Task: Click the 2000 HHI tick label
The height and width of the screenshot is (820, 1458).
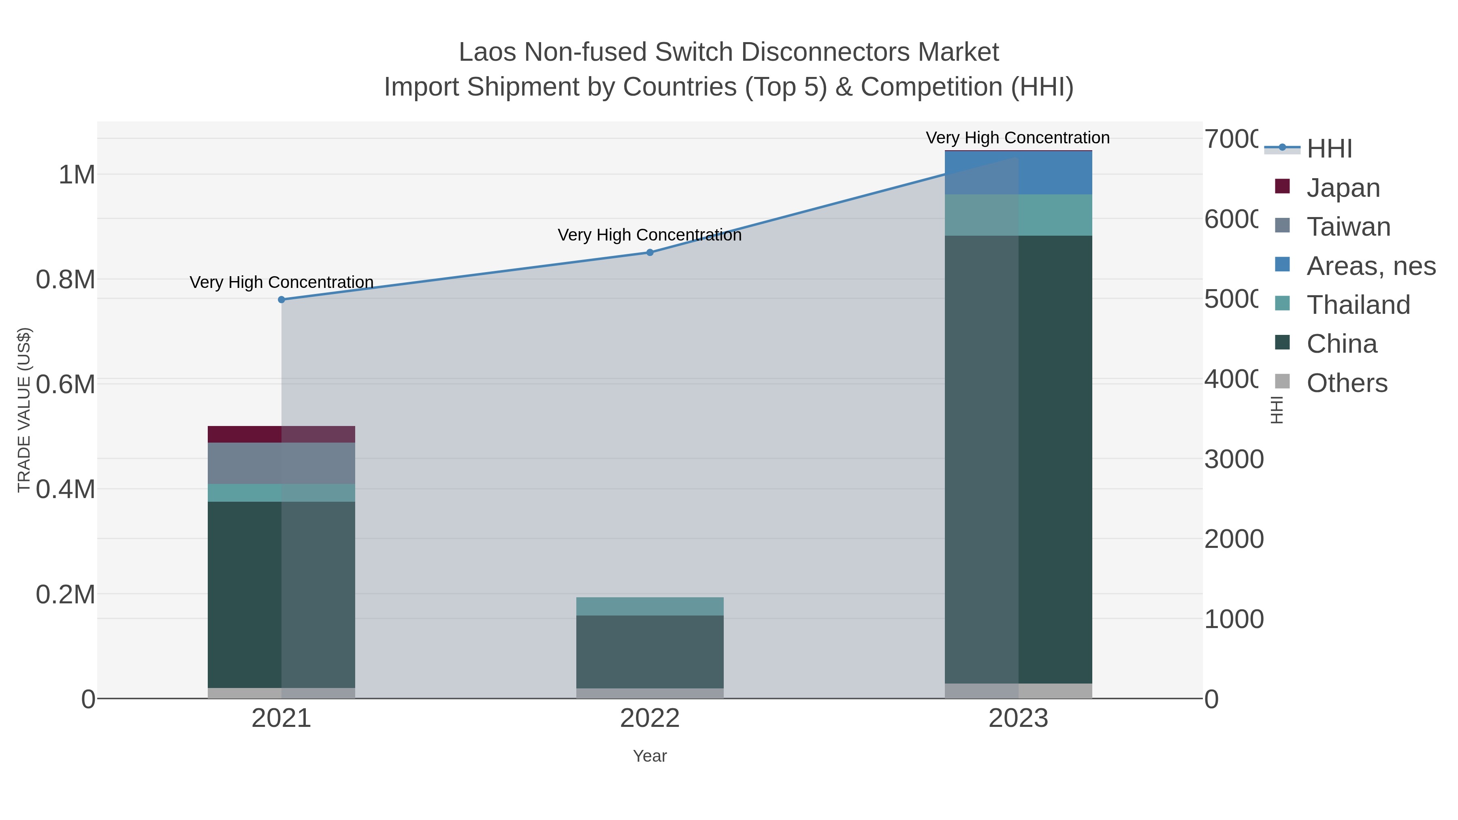Action: pos(1234,539)
